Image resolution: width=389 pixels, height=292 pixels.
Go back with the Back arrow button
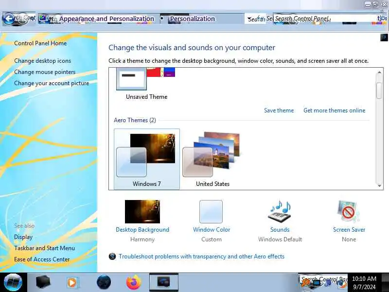(9, 18)
